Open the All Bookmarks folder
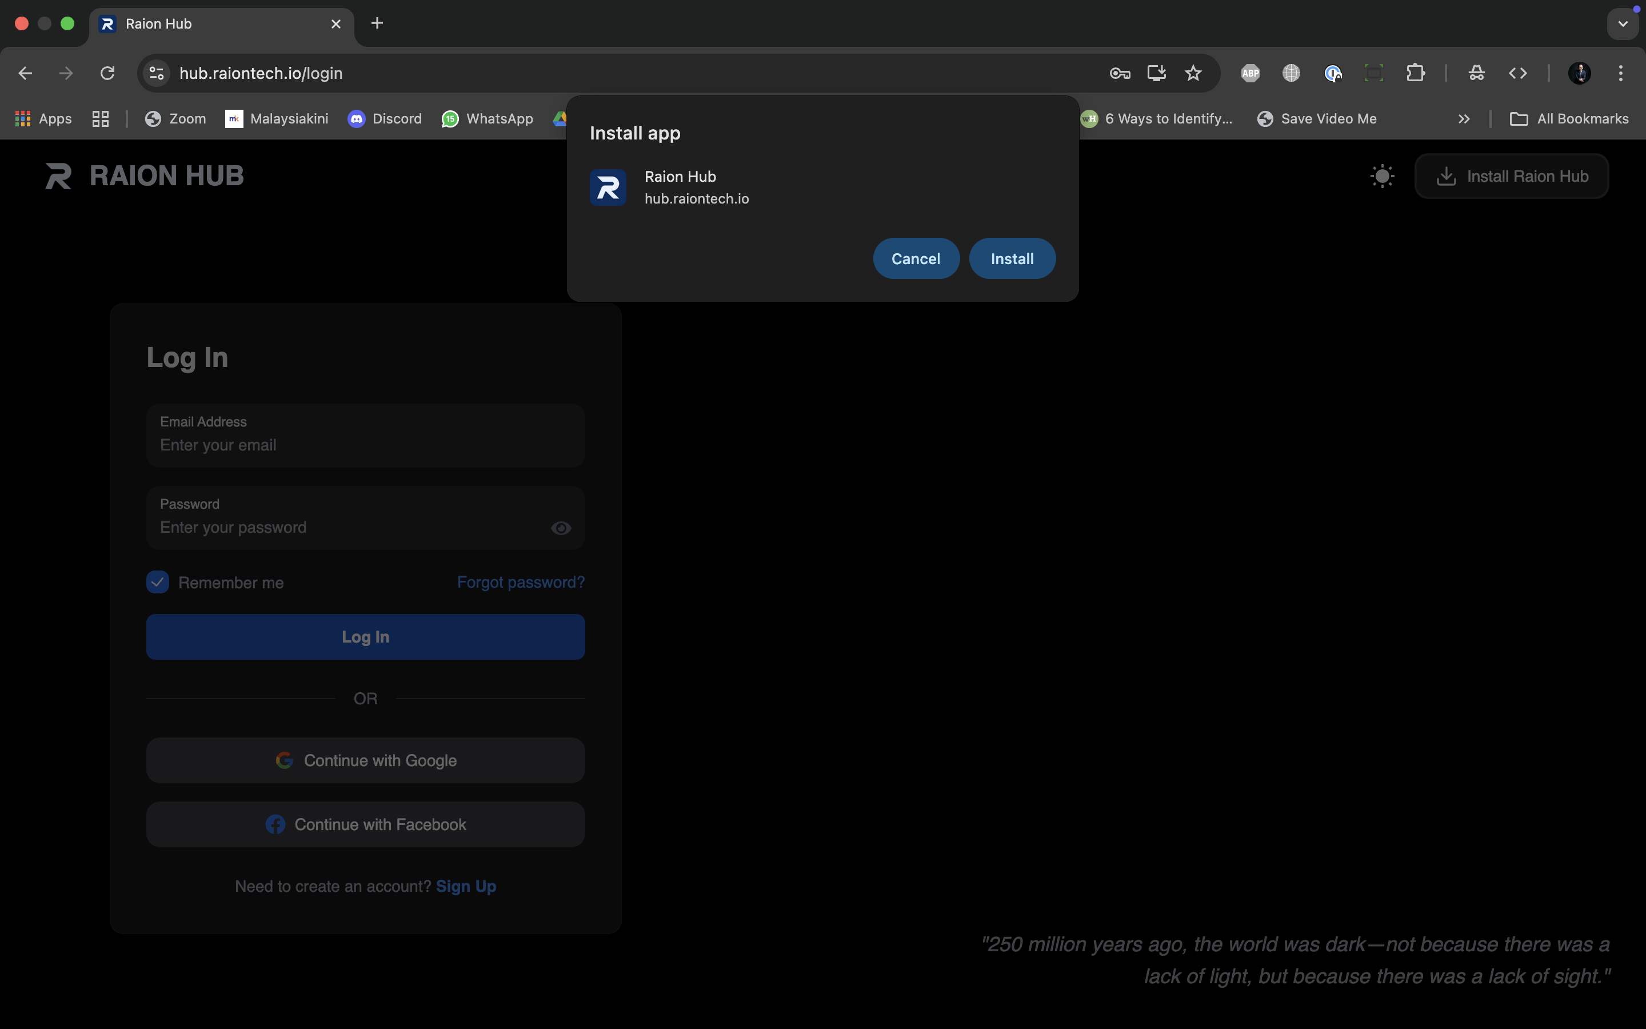Screen dimensions: 1646x1029 (1569, 118)
